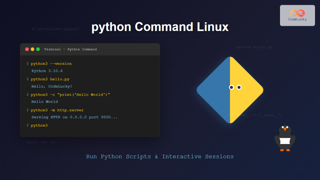Select the 'python3 --version' command line
The height and width of the screenshot is (180, 320).
(x=51, y=64)
